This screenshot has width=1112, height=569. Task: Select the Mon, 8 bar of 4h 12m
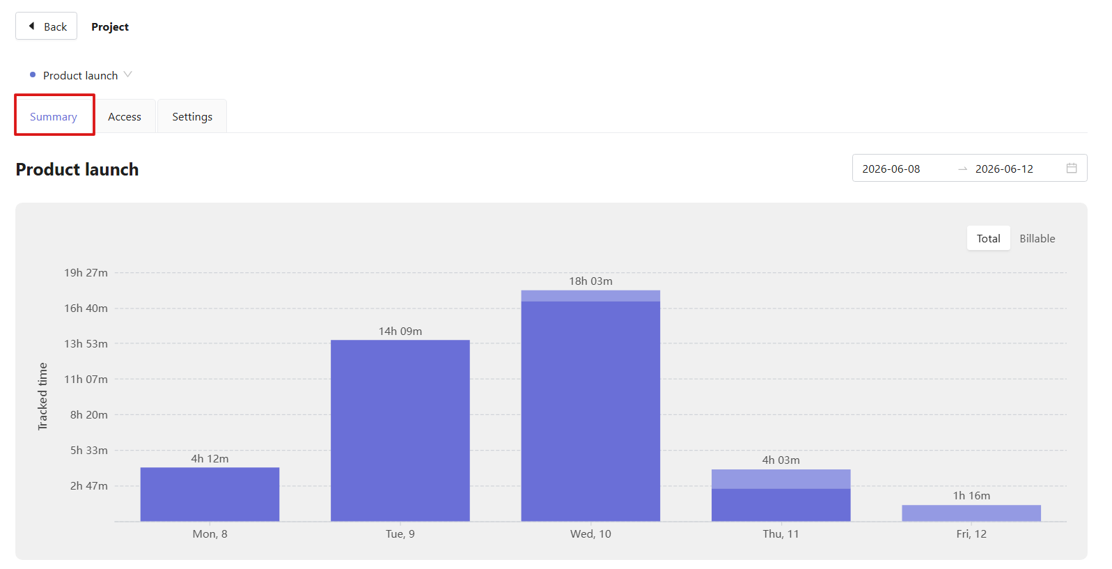click(x=210, y=494)
